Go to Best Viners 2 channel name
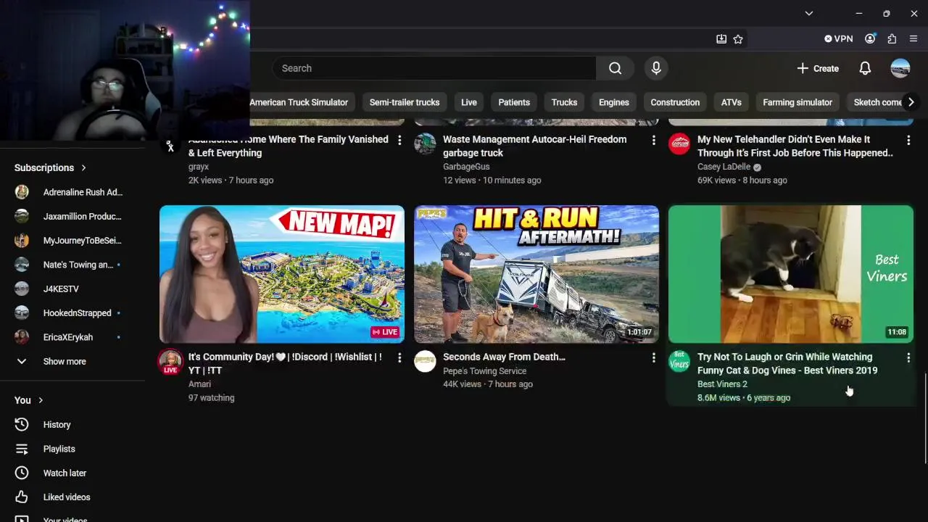 [722, 384]
